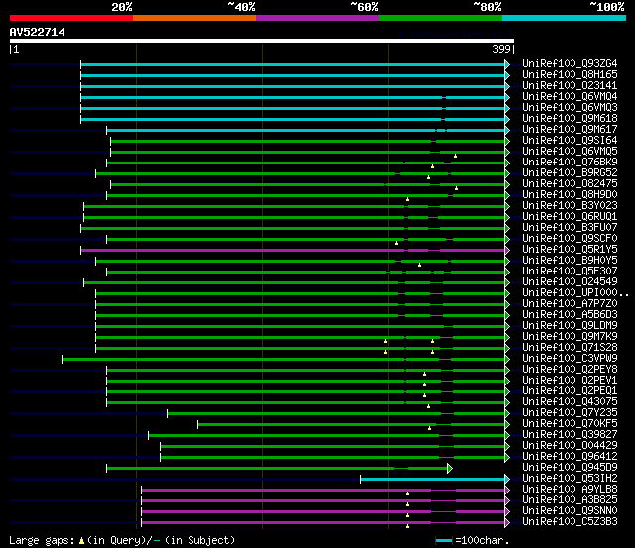
Task: Click the green alignment bar for Q70KF5
Action: tap(351, 425)
